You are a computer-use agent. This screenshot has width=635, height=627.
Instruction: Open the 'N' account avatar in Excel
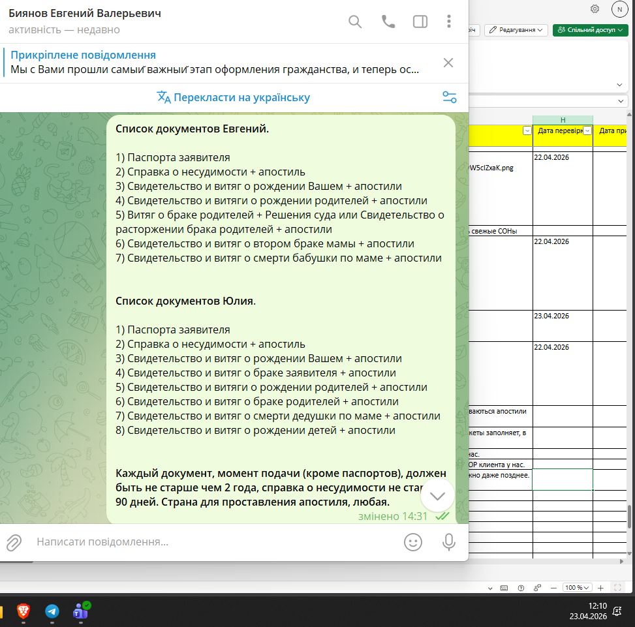[x=619, y=9]
